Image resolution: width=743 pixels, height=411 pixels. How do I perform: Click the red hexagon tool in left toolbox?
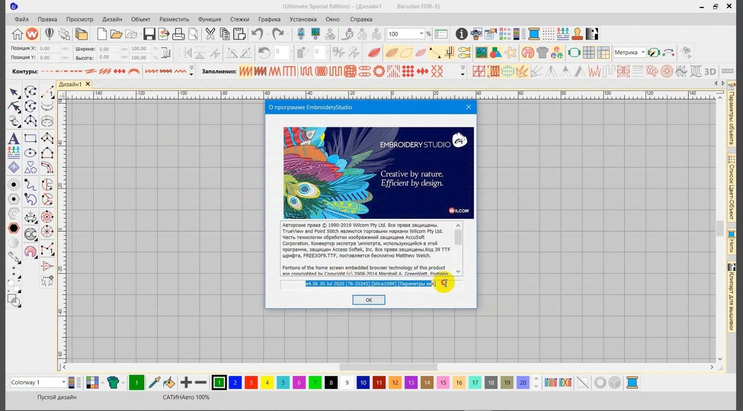tap(14, 228)
